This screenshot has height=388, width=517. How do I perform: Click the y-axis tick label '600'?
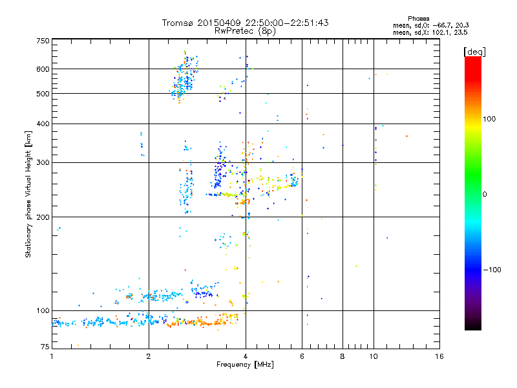coord(43,69)
